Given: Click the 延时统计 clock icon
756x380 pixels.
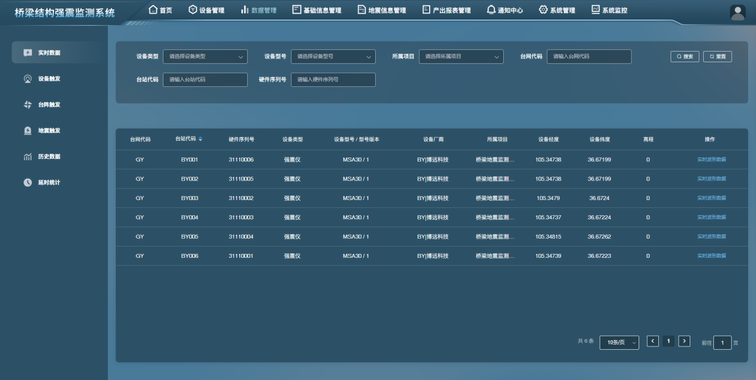Looking at the screenshot, I should pyautogui.click(x=28, y=183).
